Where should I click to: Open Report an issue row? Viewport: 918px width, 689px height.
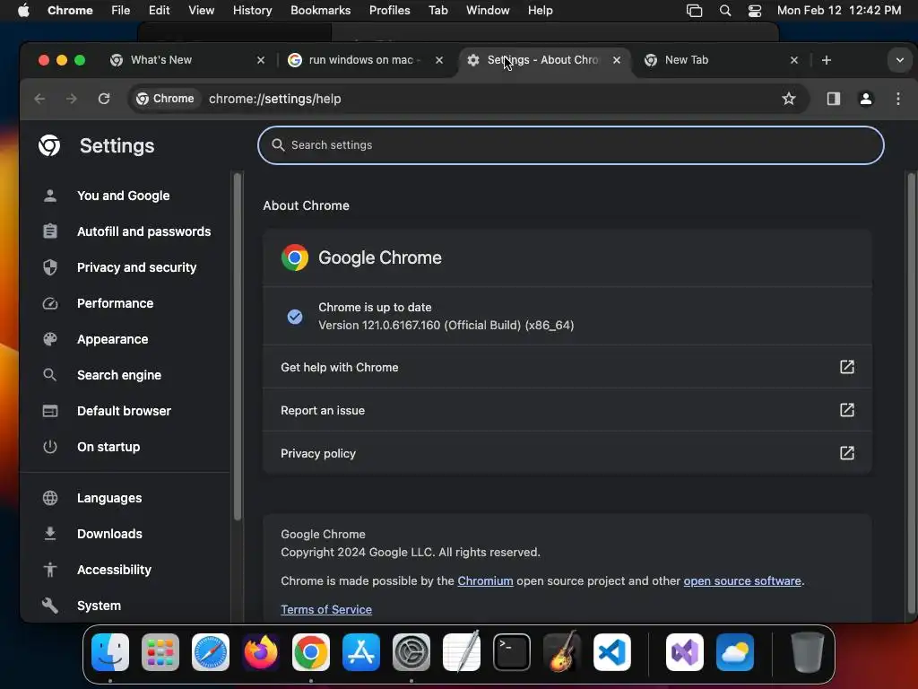point(567,410)
